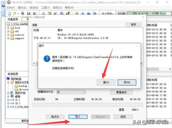Click the 日期/时间 column header in bottom list

pyautogui.click(x=152, y=80)
